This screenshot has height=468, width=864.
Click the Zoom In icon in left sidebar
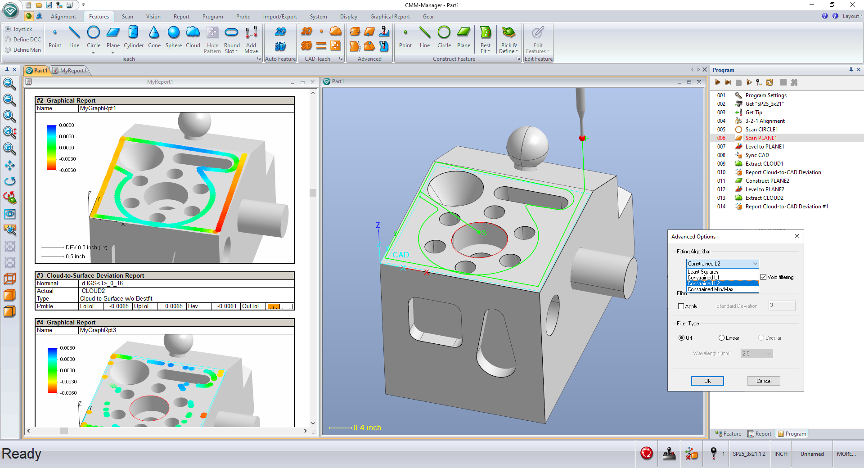click(x=9, y=84)
